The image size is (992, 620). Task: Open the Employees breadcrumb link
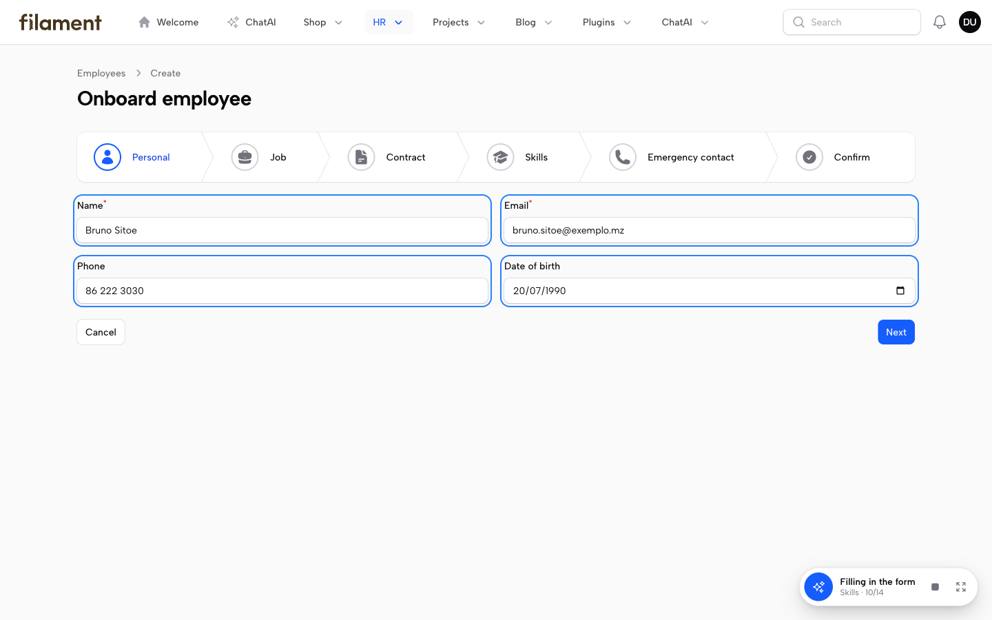[101, 73]
